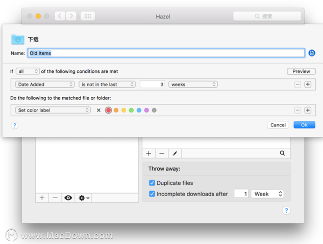323x244 pixels.
Task: Click the search field in Hazel window
Action: [267, 16]
